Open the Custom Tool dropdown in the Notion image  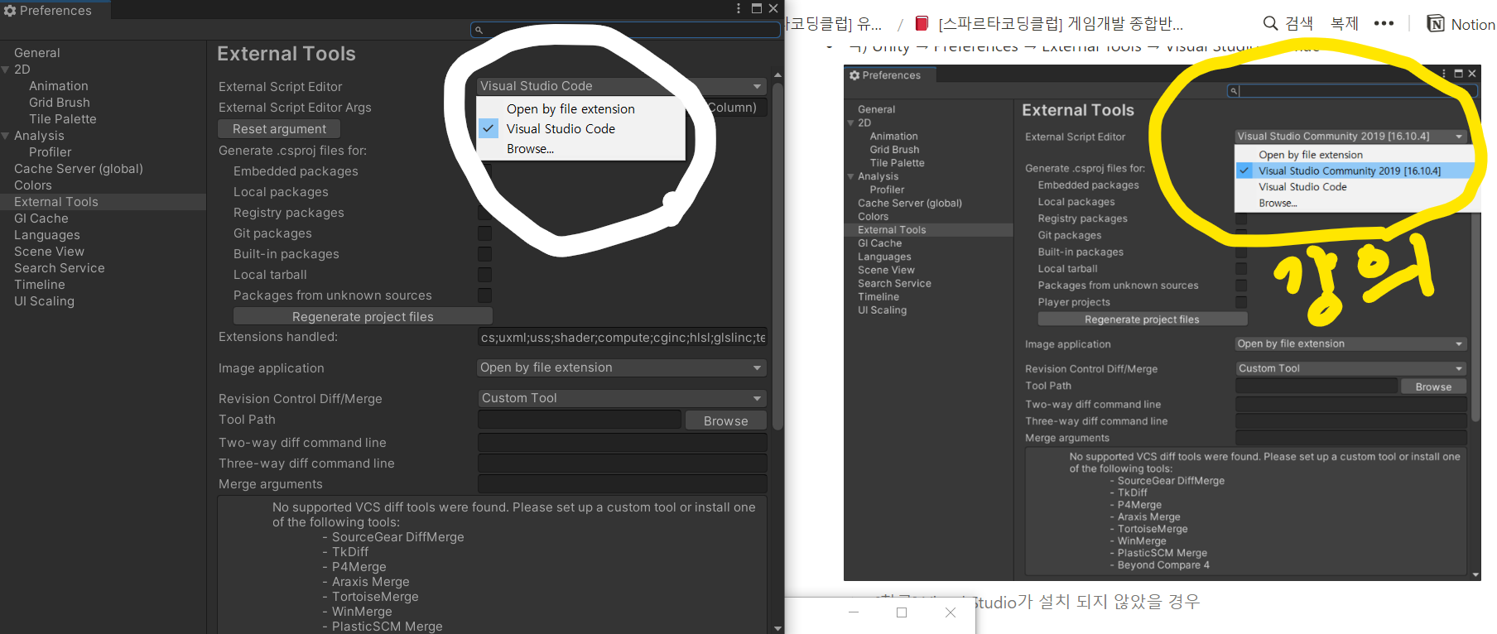coord(1350,368)
